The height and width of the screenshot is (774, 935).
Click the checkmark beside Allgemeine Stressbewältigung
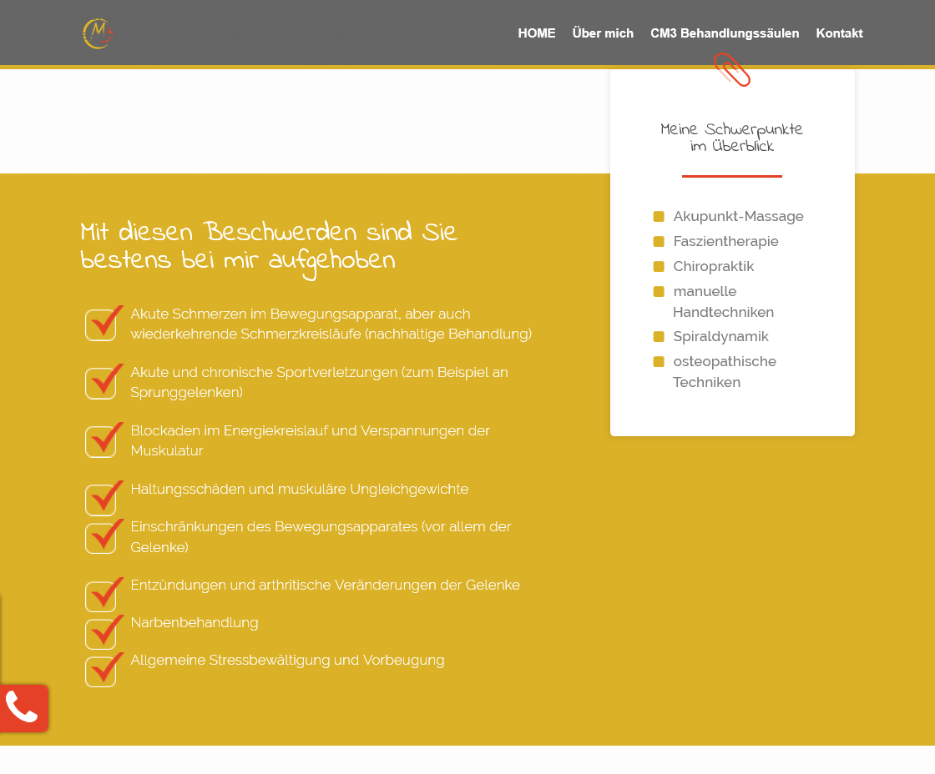(103, 670)
